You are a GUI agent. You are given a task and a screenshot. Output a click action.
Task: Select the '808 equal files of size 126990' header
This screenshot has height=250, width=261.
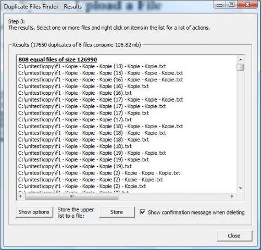coord(57,59)
